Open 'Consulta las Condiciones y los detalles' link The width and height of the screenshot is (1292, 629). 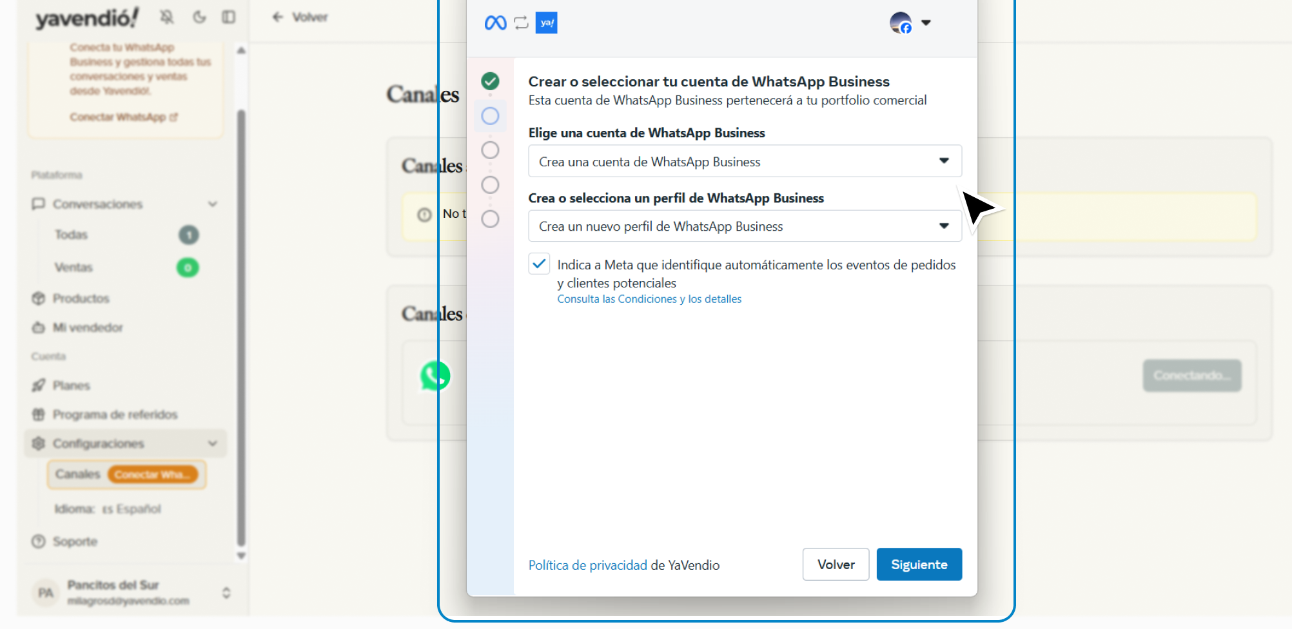pyautogui.click(x=649, y=299)
